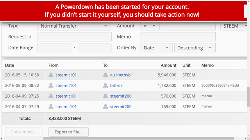Click the vertical scrollbar down arrow
This screenshot has height=140, width=250.
(248, 135)
